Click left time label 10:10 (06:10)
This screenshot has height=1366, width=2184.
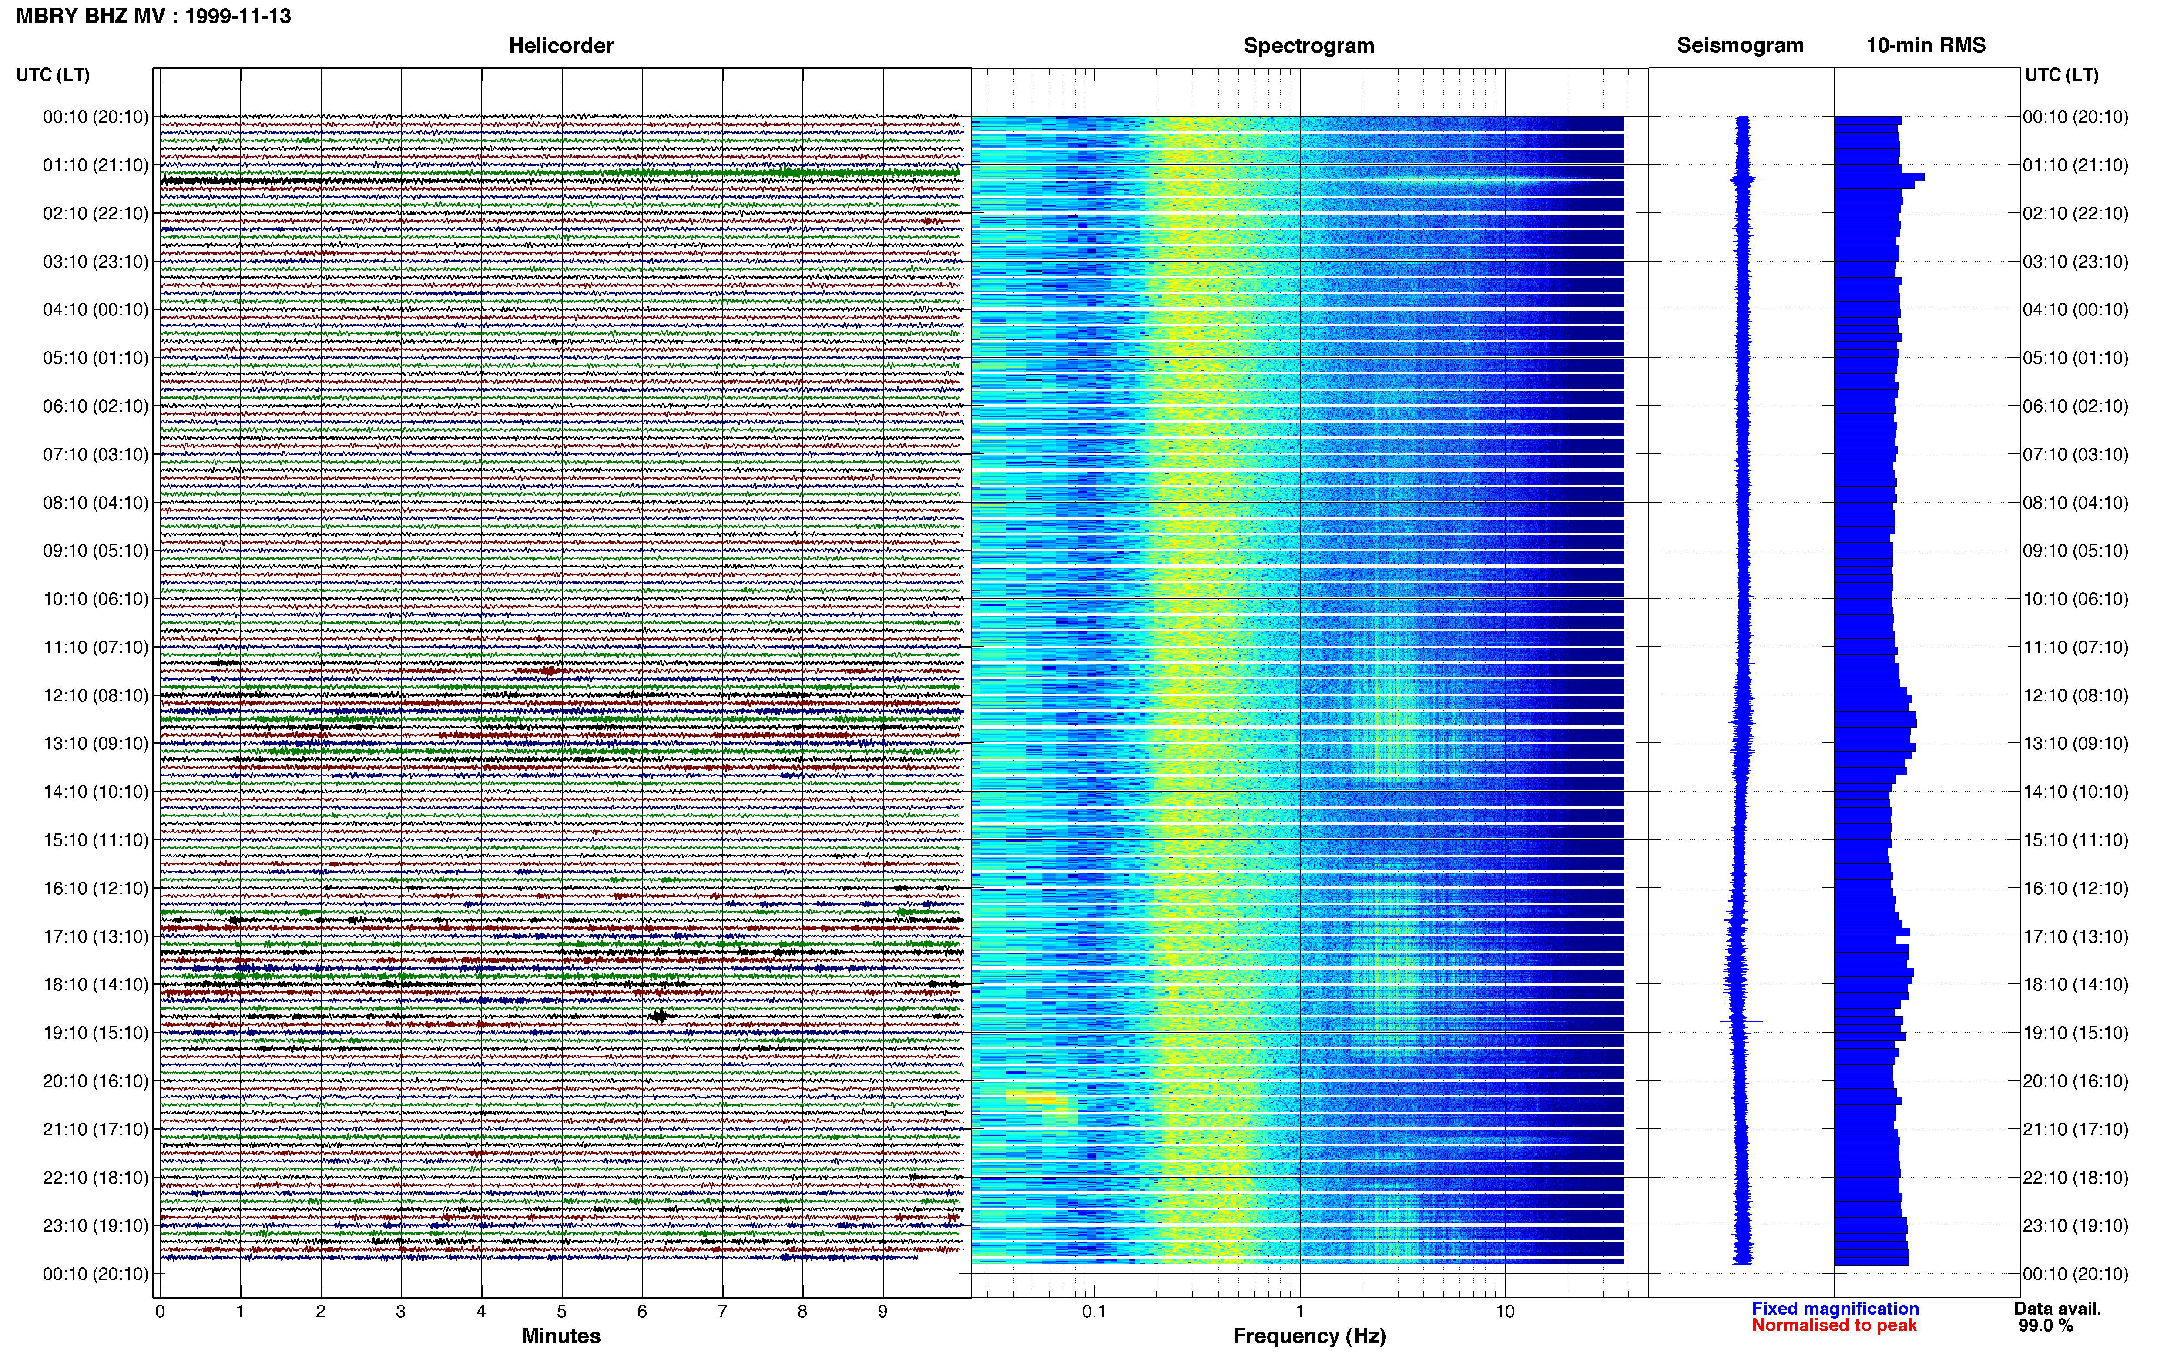pyautogui.click(x=95, y=598)
